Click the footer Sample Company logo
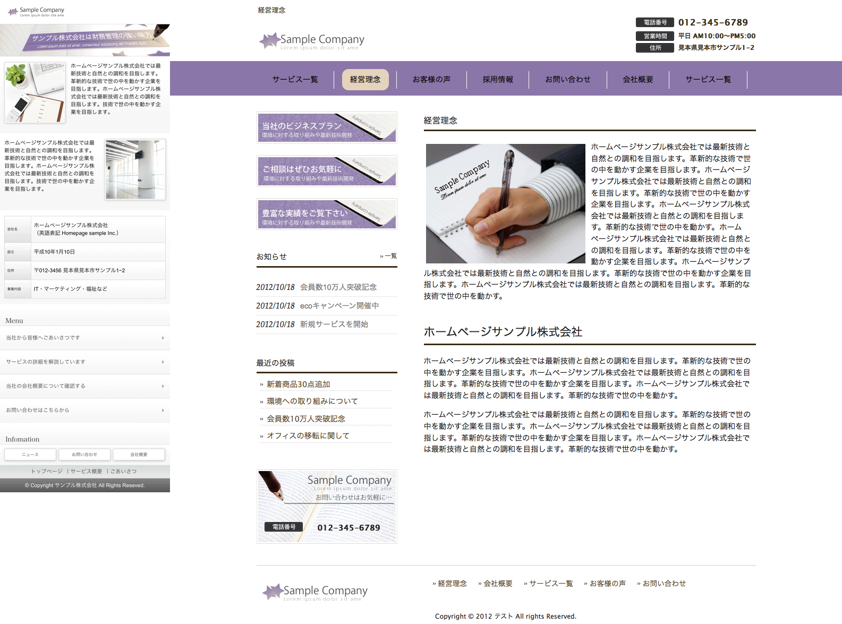This screenshot has width=842, height=624. (315, 592)
